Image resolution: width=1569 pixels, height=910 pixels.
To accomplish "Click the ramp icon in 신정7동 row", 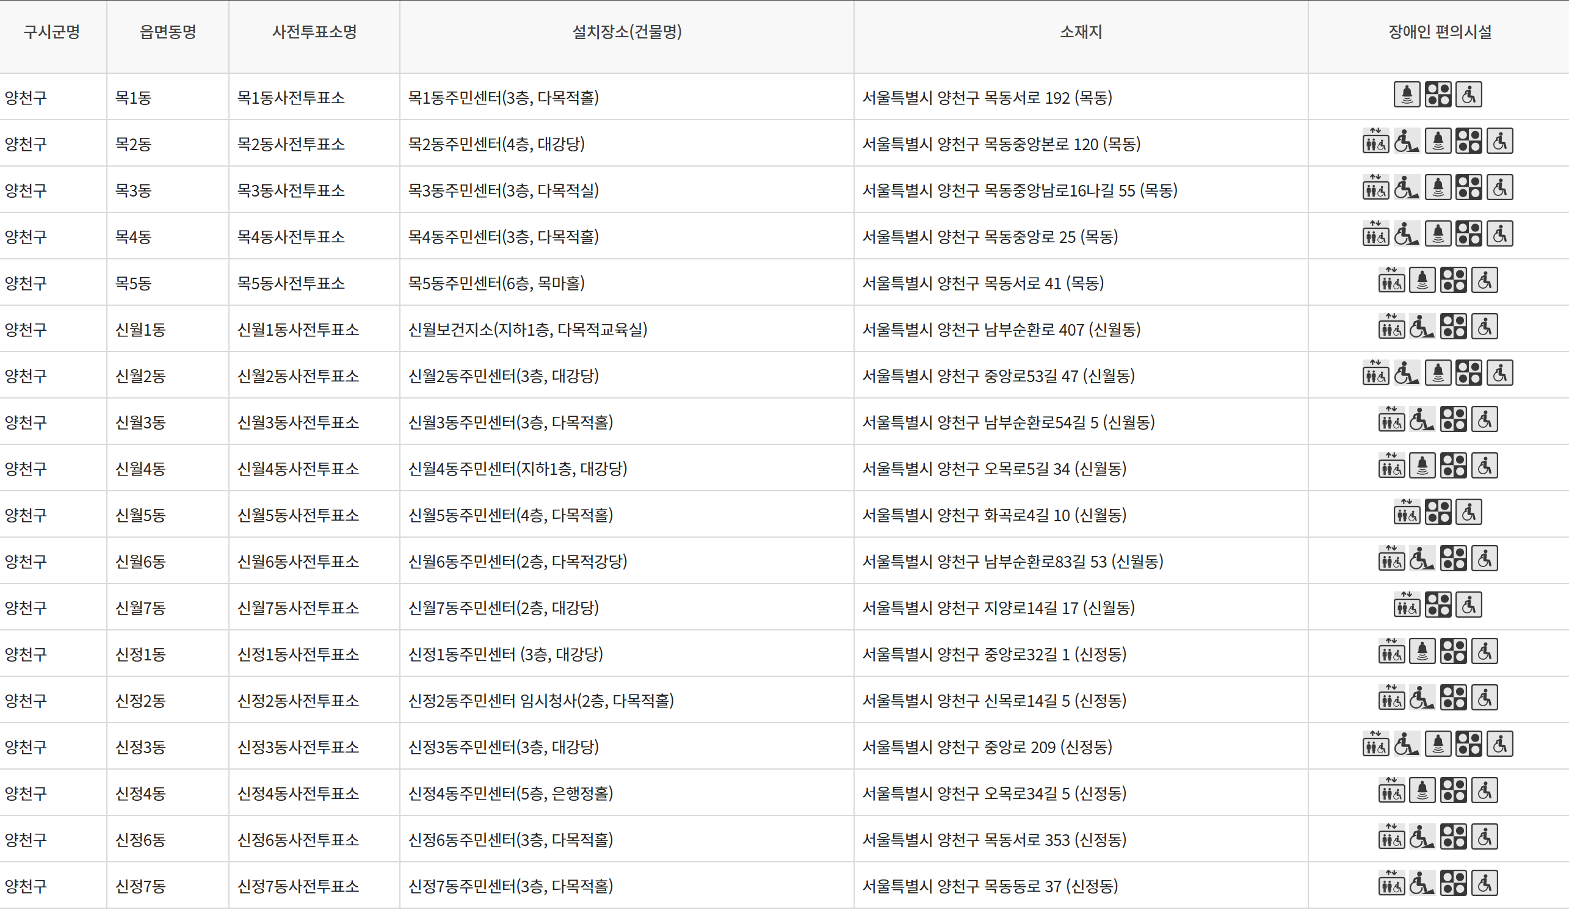I will [1421, 884].
